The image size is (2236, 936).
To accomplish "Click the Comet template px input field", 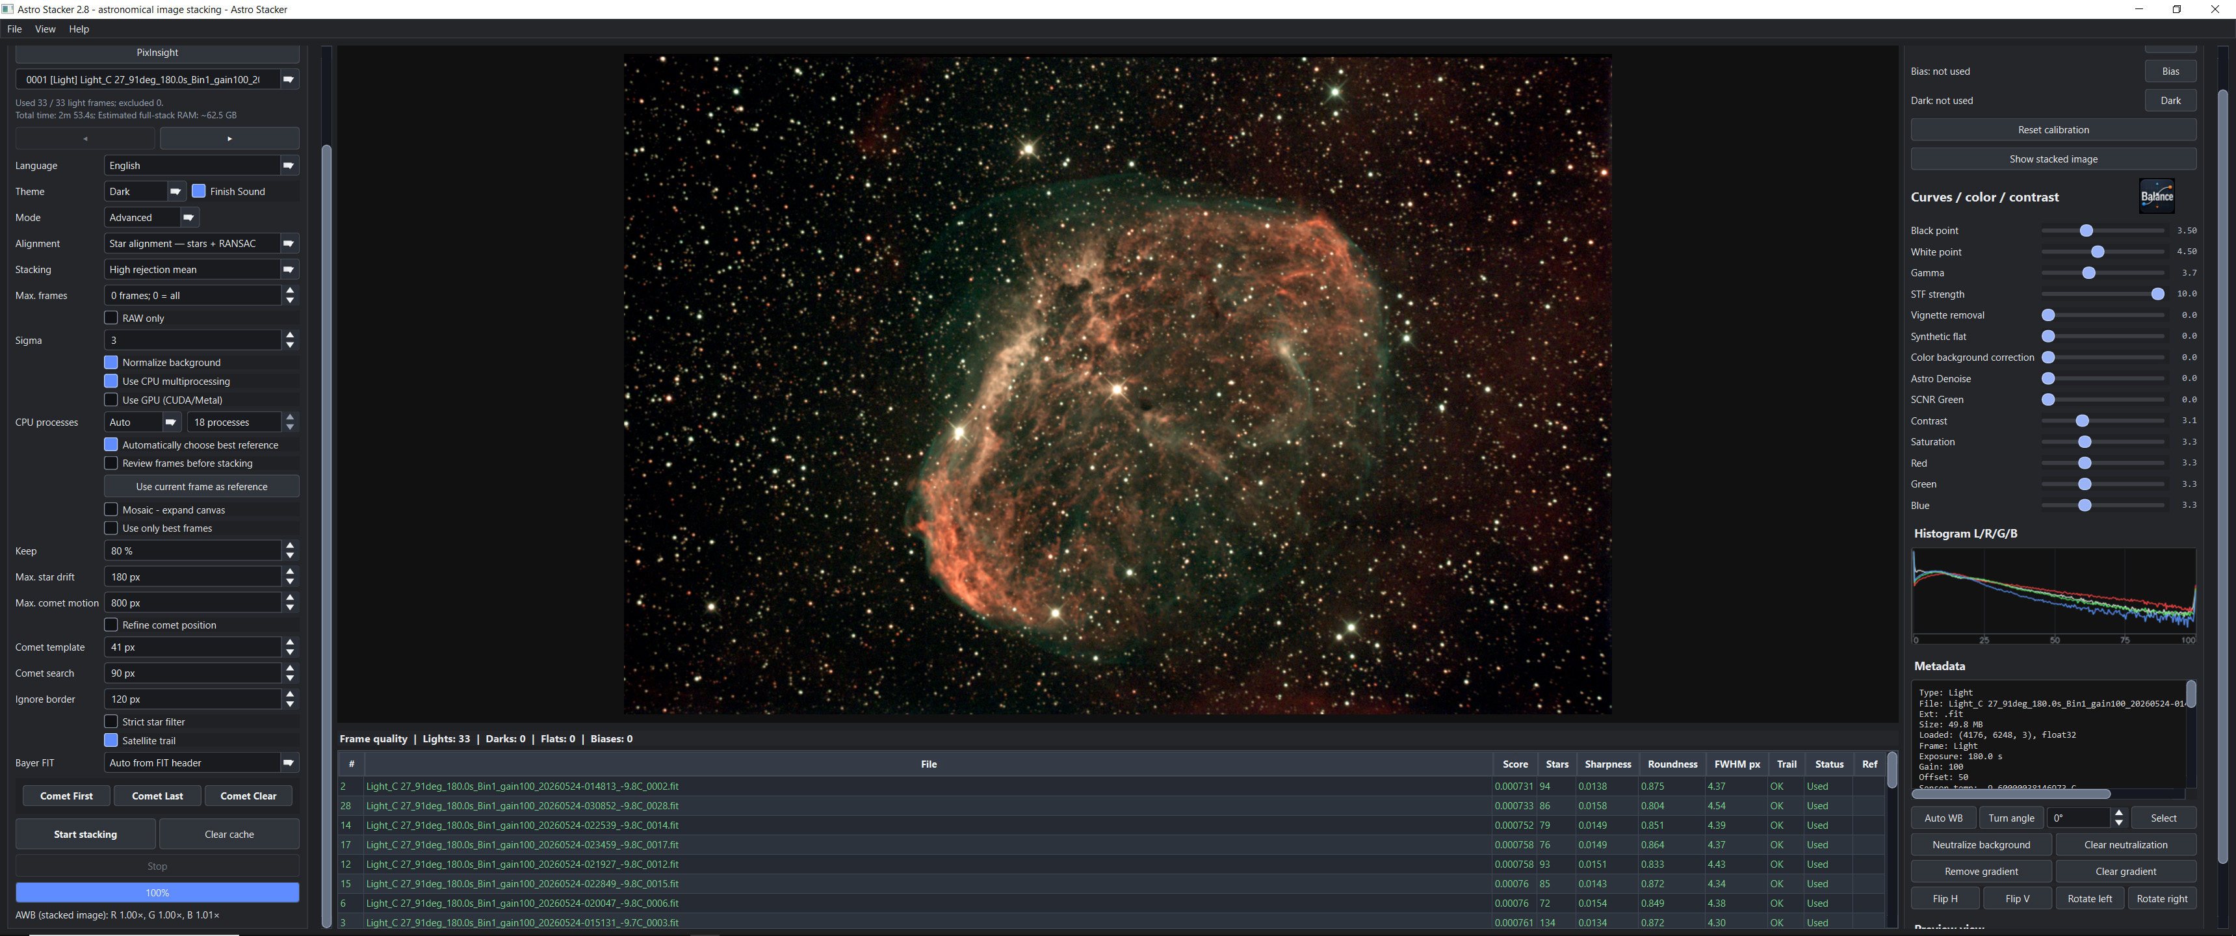I will (192, 648).
